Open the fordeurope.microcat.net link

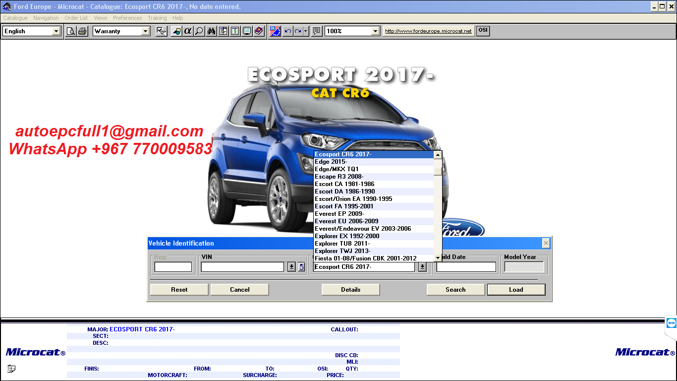point(428,31)
